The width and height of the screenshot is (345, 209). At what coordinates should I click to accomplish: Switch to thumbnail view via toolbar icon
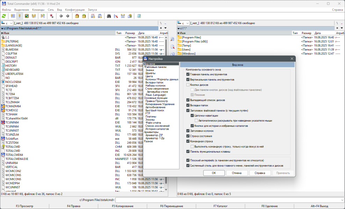pos(27,16)
